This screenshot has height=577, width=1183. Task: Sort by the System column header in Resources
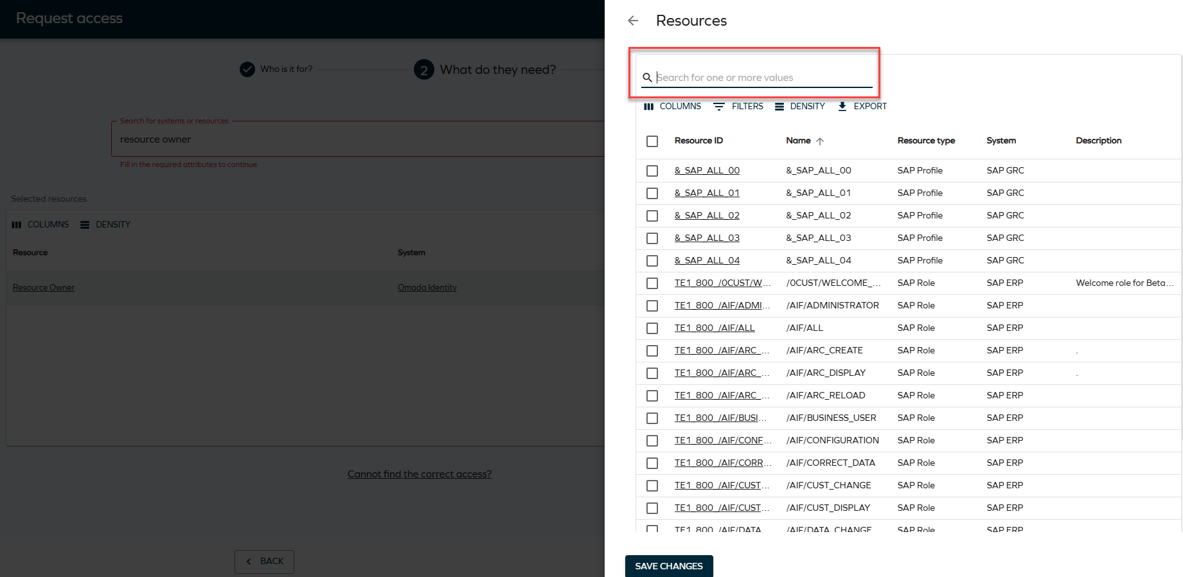[x=1001, y=141]
